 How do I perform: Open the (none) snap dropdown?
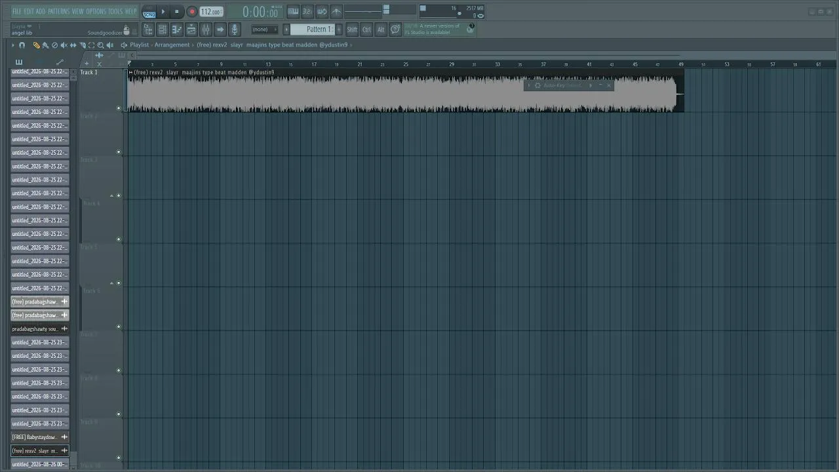click(x=265, y=29)
